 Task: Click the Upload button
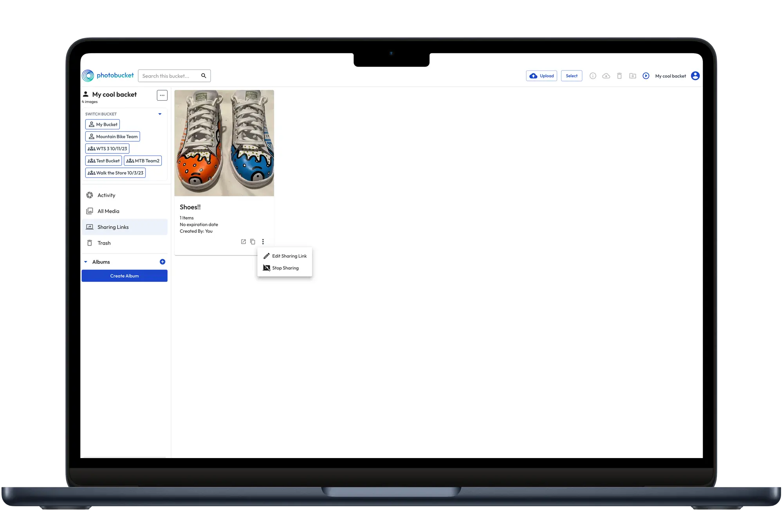541,76
